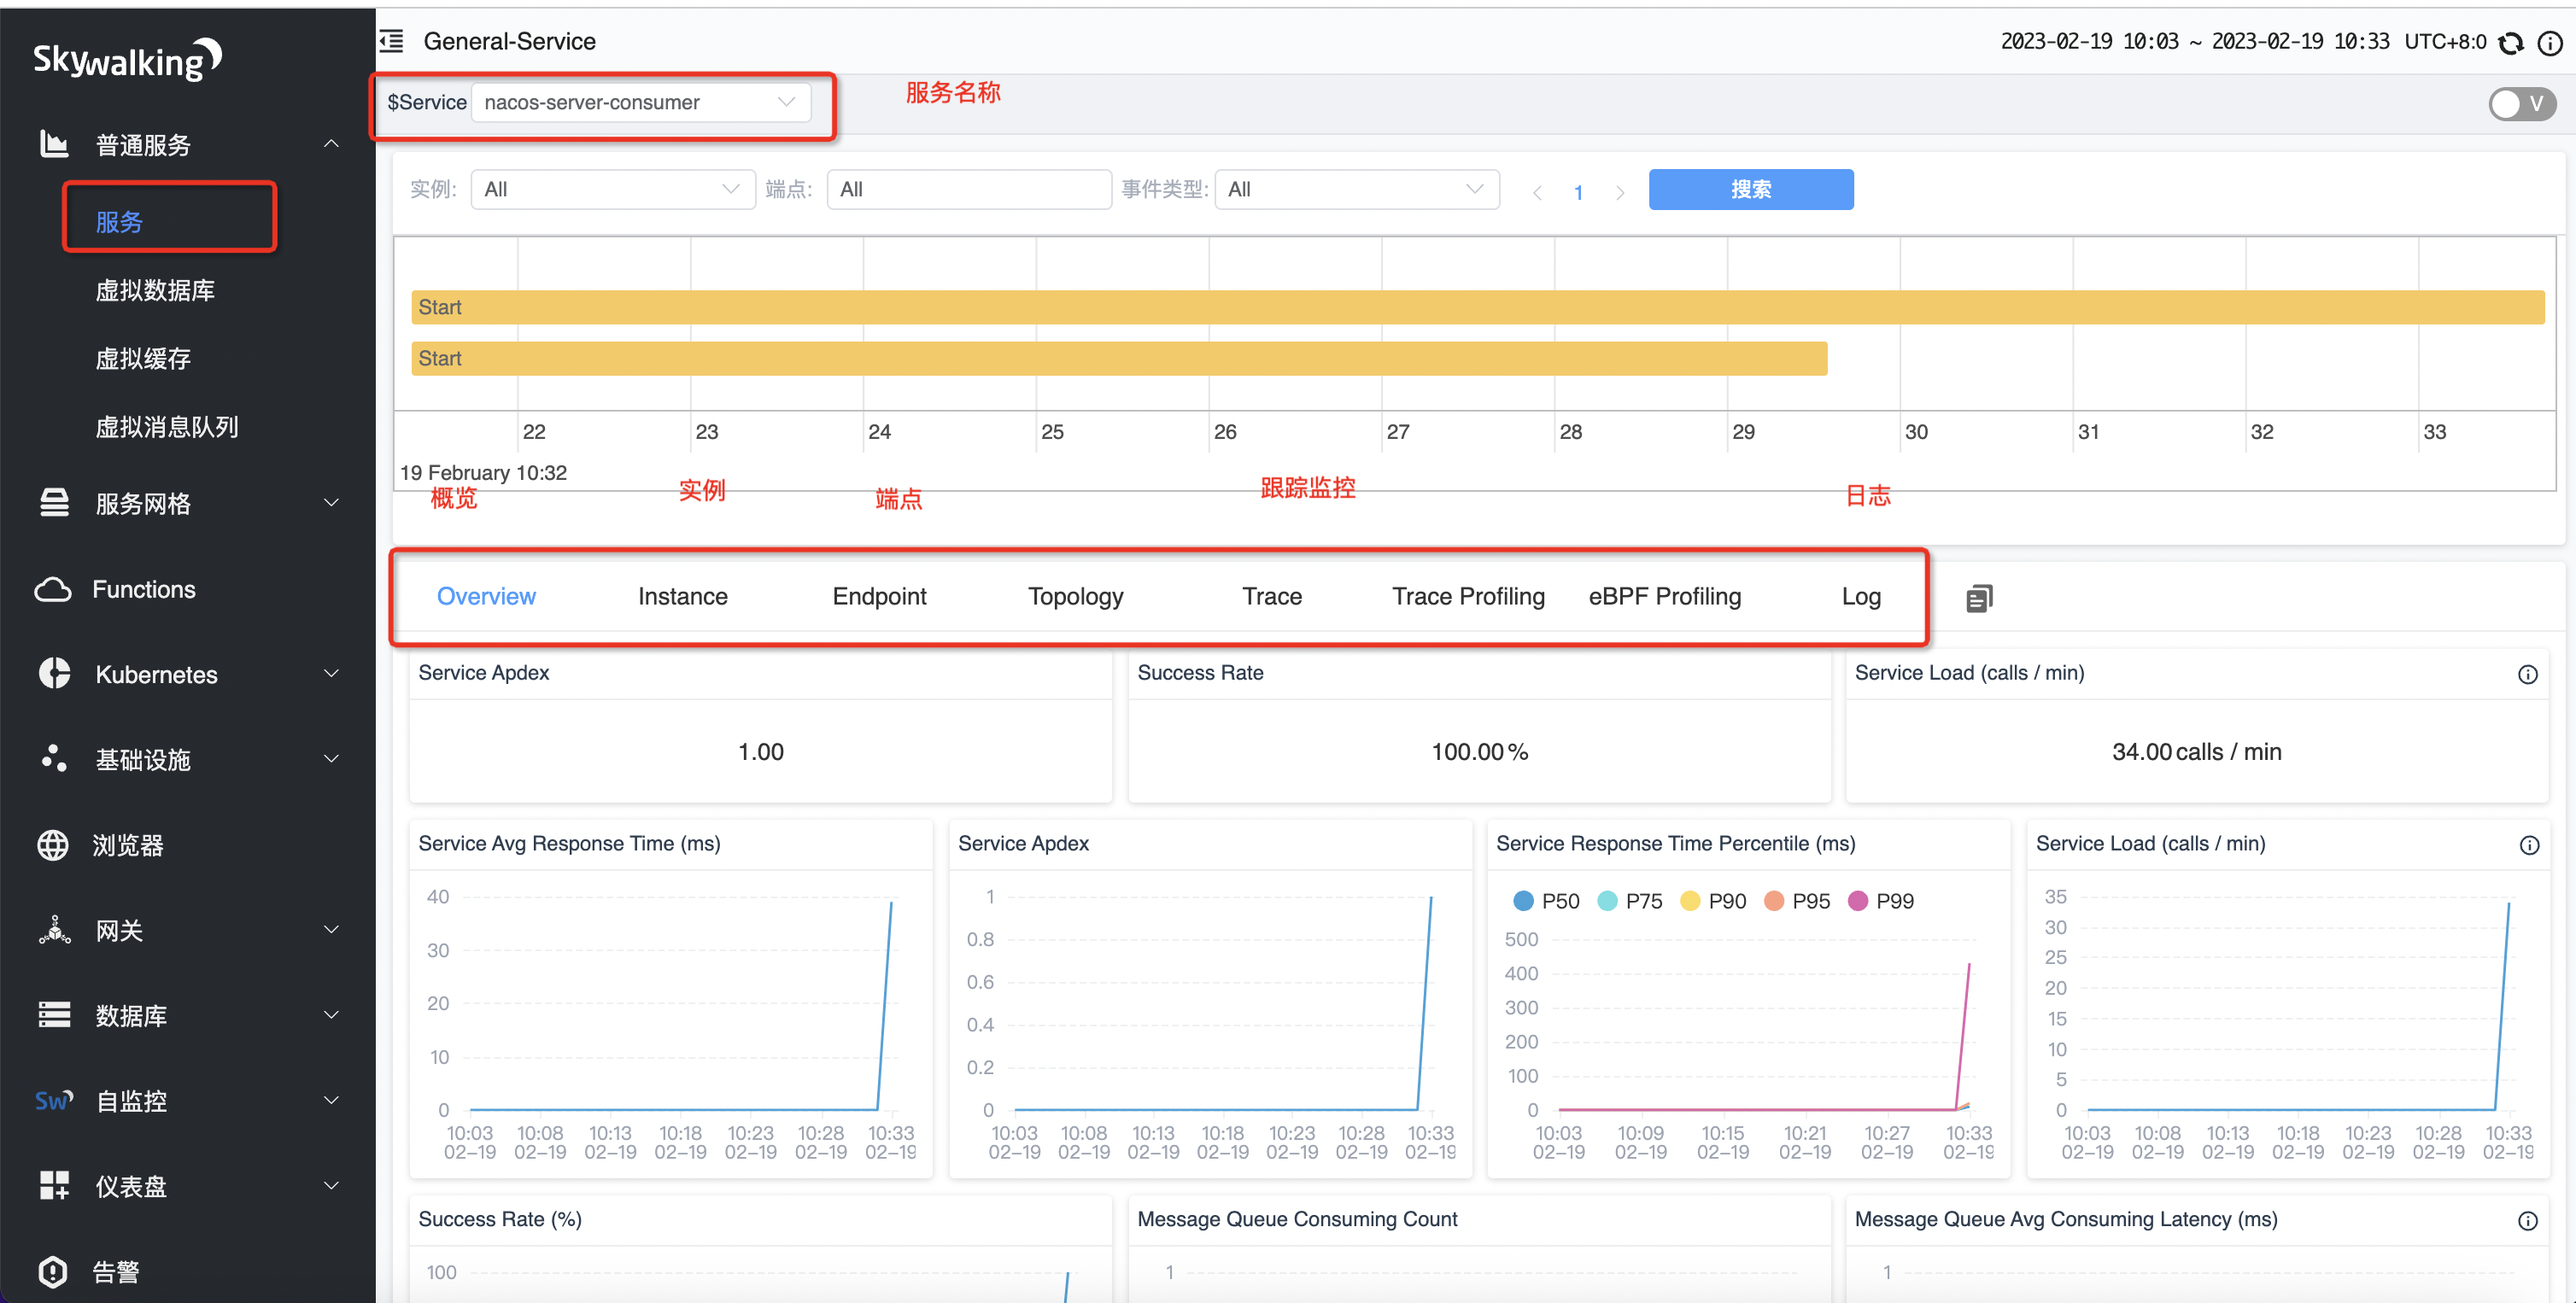This screenshot has height=1303, width=2576.
Task: Click the shorter second Start event bar
Action: (x=1119, y=358)
